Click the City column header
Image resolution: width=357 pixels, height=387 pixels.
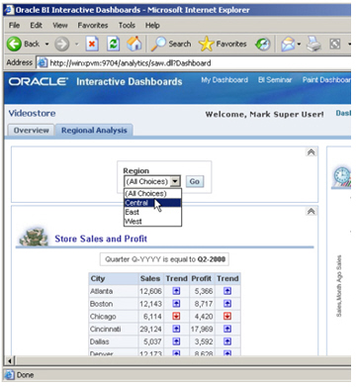coord(113,278)
